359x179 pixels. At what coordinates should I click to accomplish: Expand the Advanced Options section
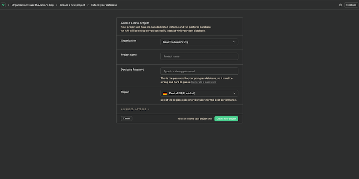click(135, 109)
